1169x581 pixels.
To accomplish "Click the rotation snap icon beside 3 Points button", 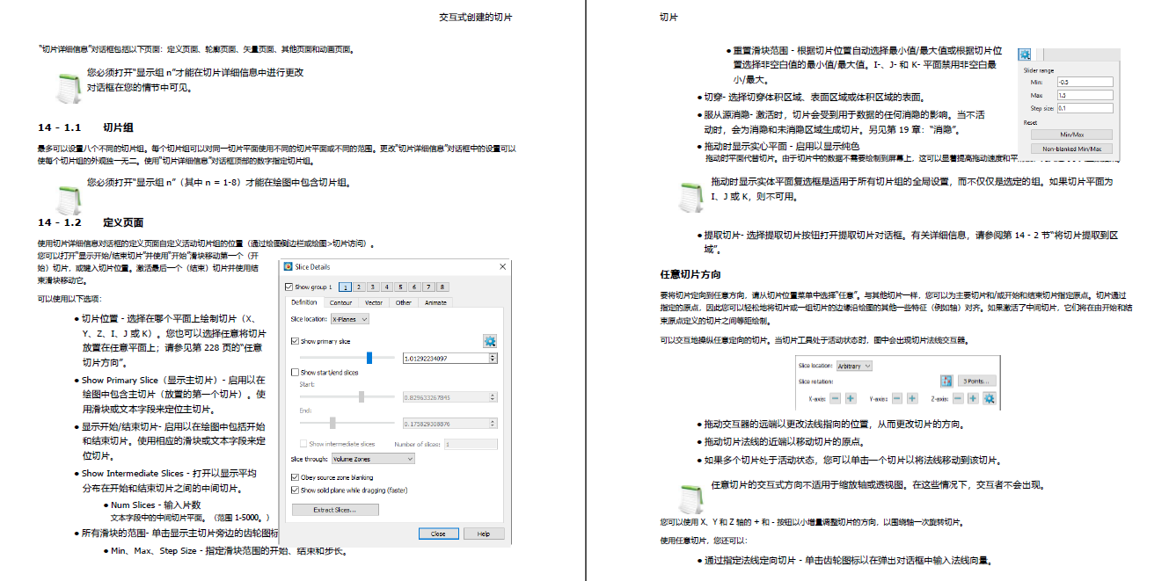I will tap(946, 381).
